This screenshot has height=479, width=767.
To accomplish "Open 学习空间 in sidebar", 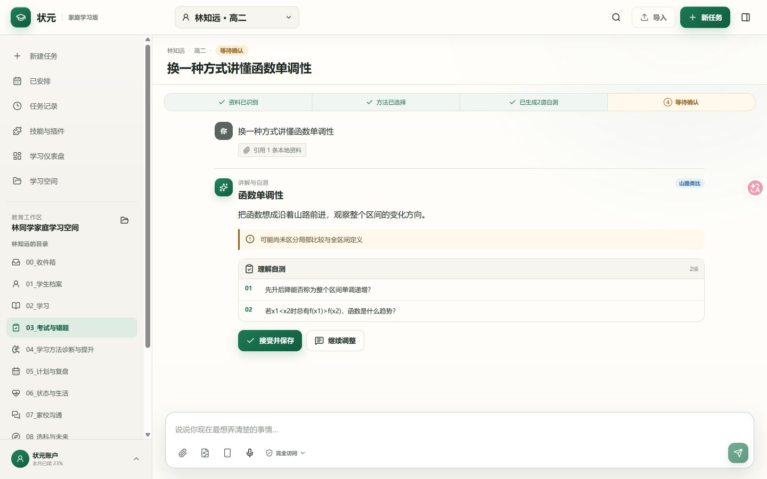I will [72, 181].
